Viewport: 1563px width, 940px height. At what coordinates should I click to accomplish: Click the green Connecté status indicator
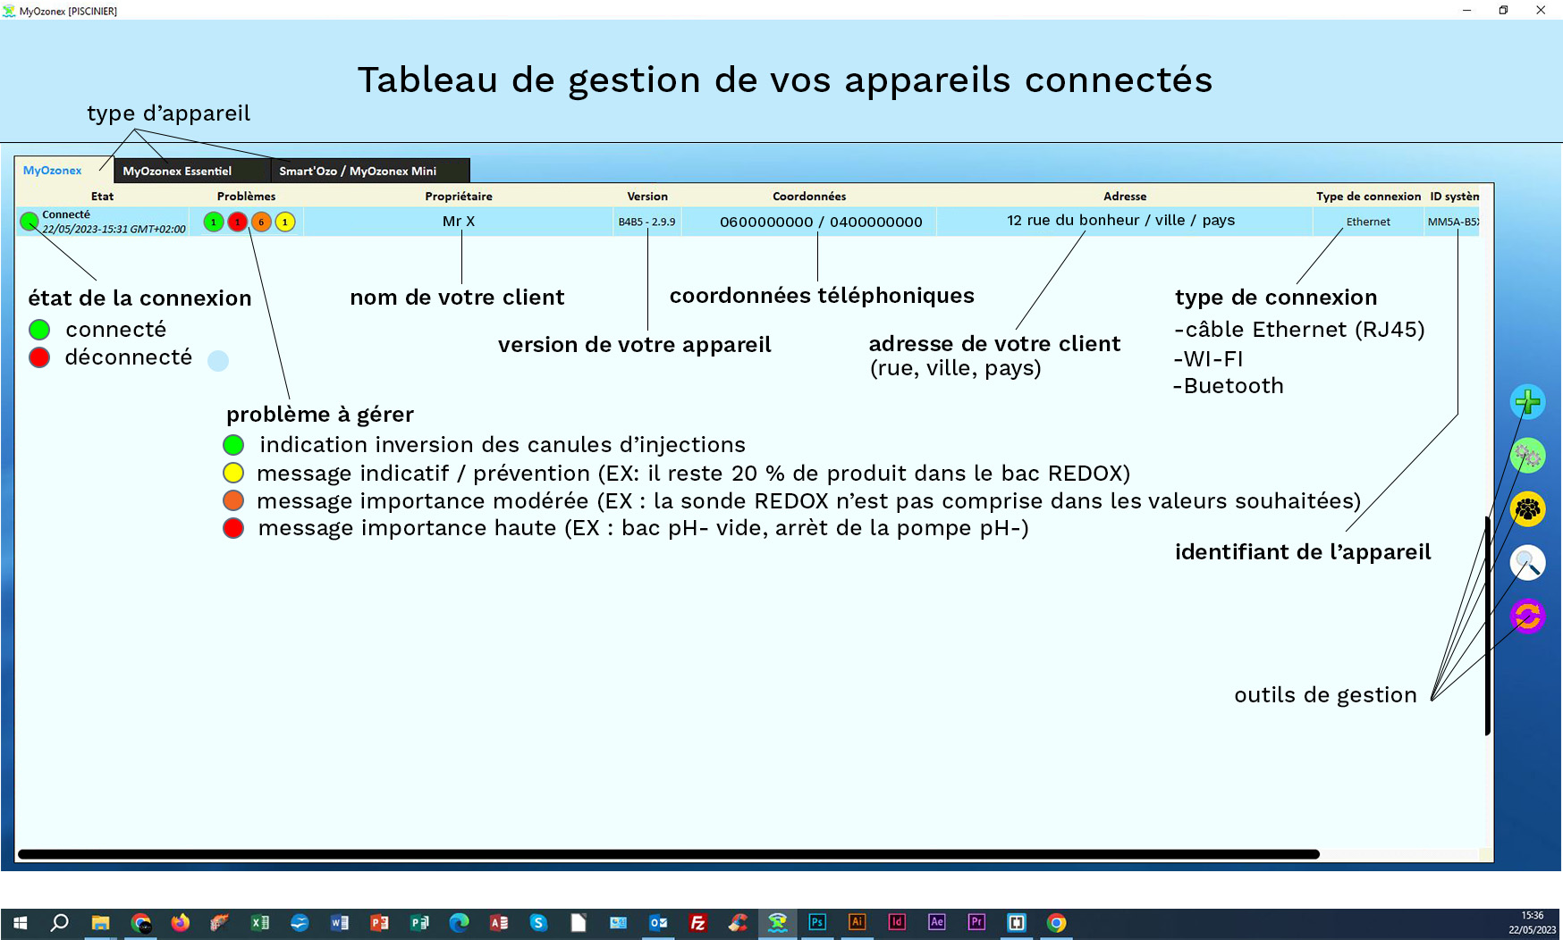pos(28,221)
